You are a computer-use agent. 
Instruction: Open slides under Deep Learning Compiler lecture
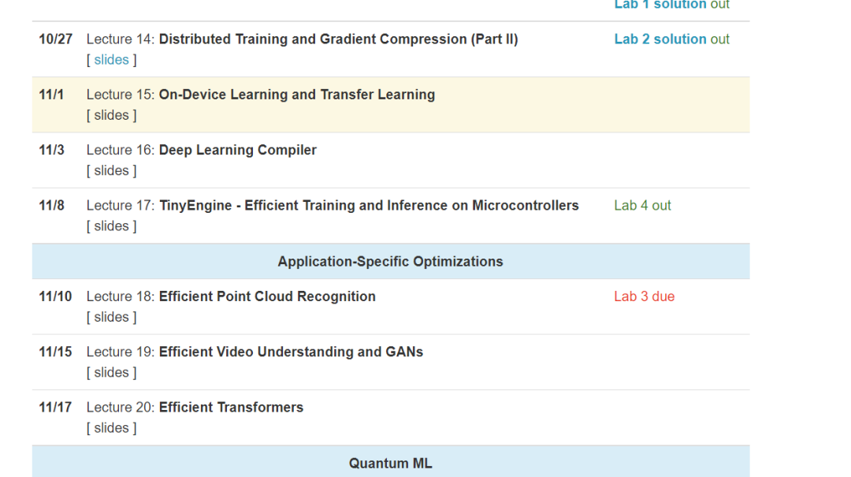tap(111, 170)
